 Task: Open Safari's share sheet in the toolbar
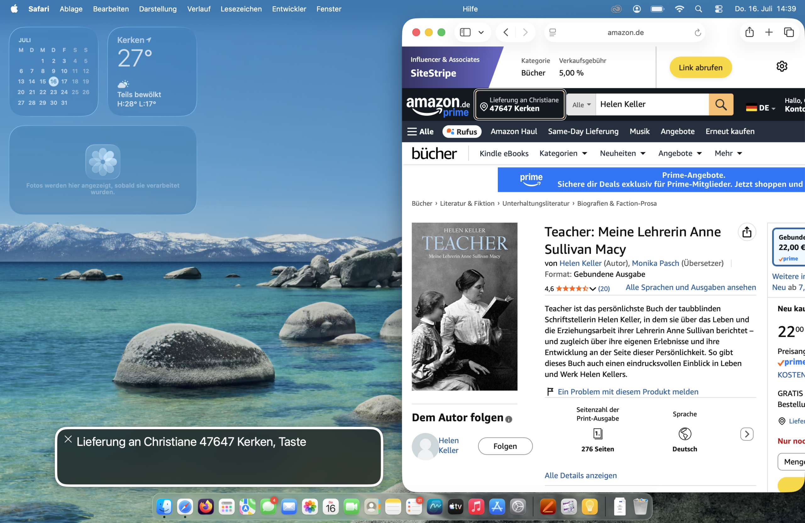coord(750,32)
